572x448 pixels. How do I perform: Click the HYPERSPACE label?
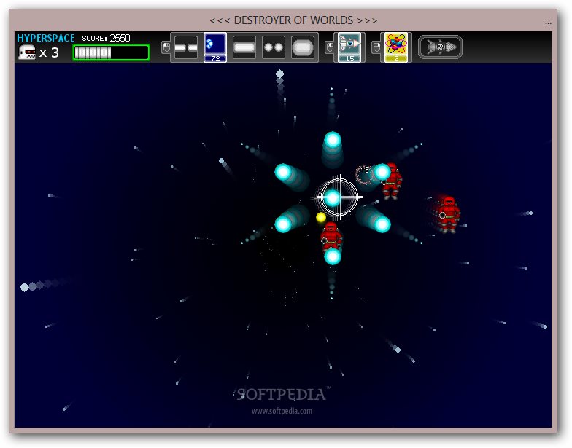click(x=45, y=38)
